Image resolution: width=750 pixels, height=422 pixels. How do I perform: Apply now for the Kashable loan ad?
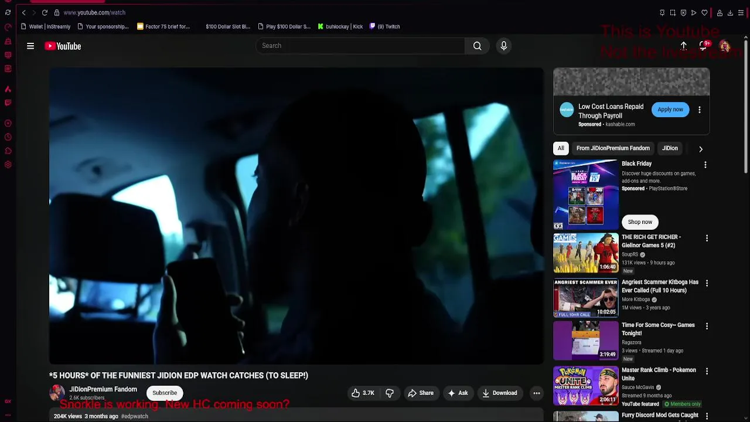tap(670, 110)
